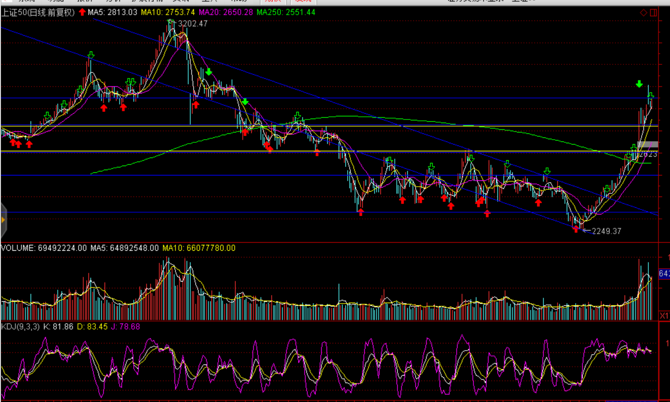Click the red diamond icon at top right
Screen dimensions: 670x402
coord(643,13)
